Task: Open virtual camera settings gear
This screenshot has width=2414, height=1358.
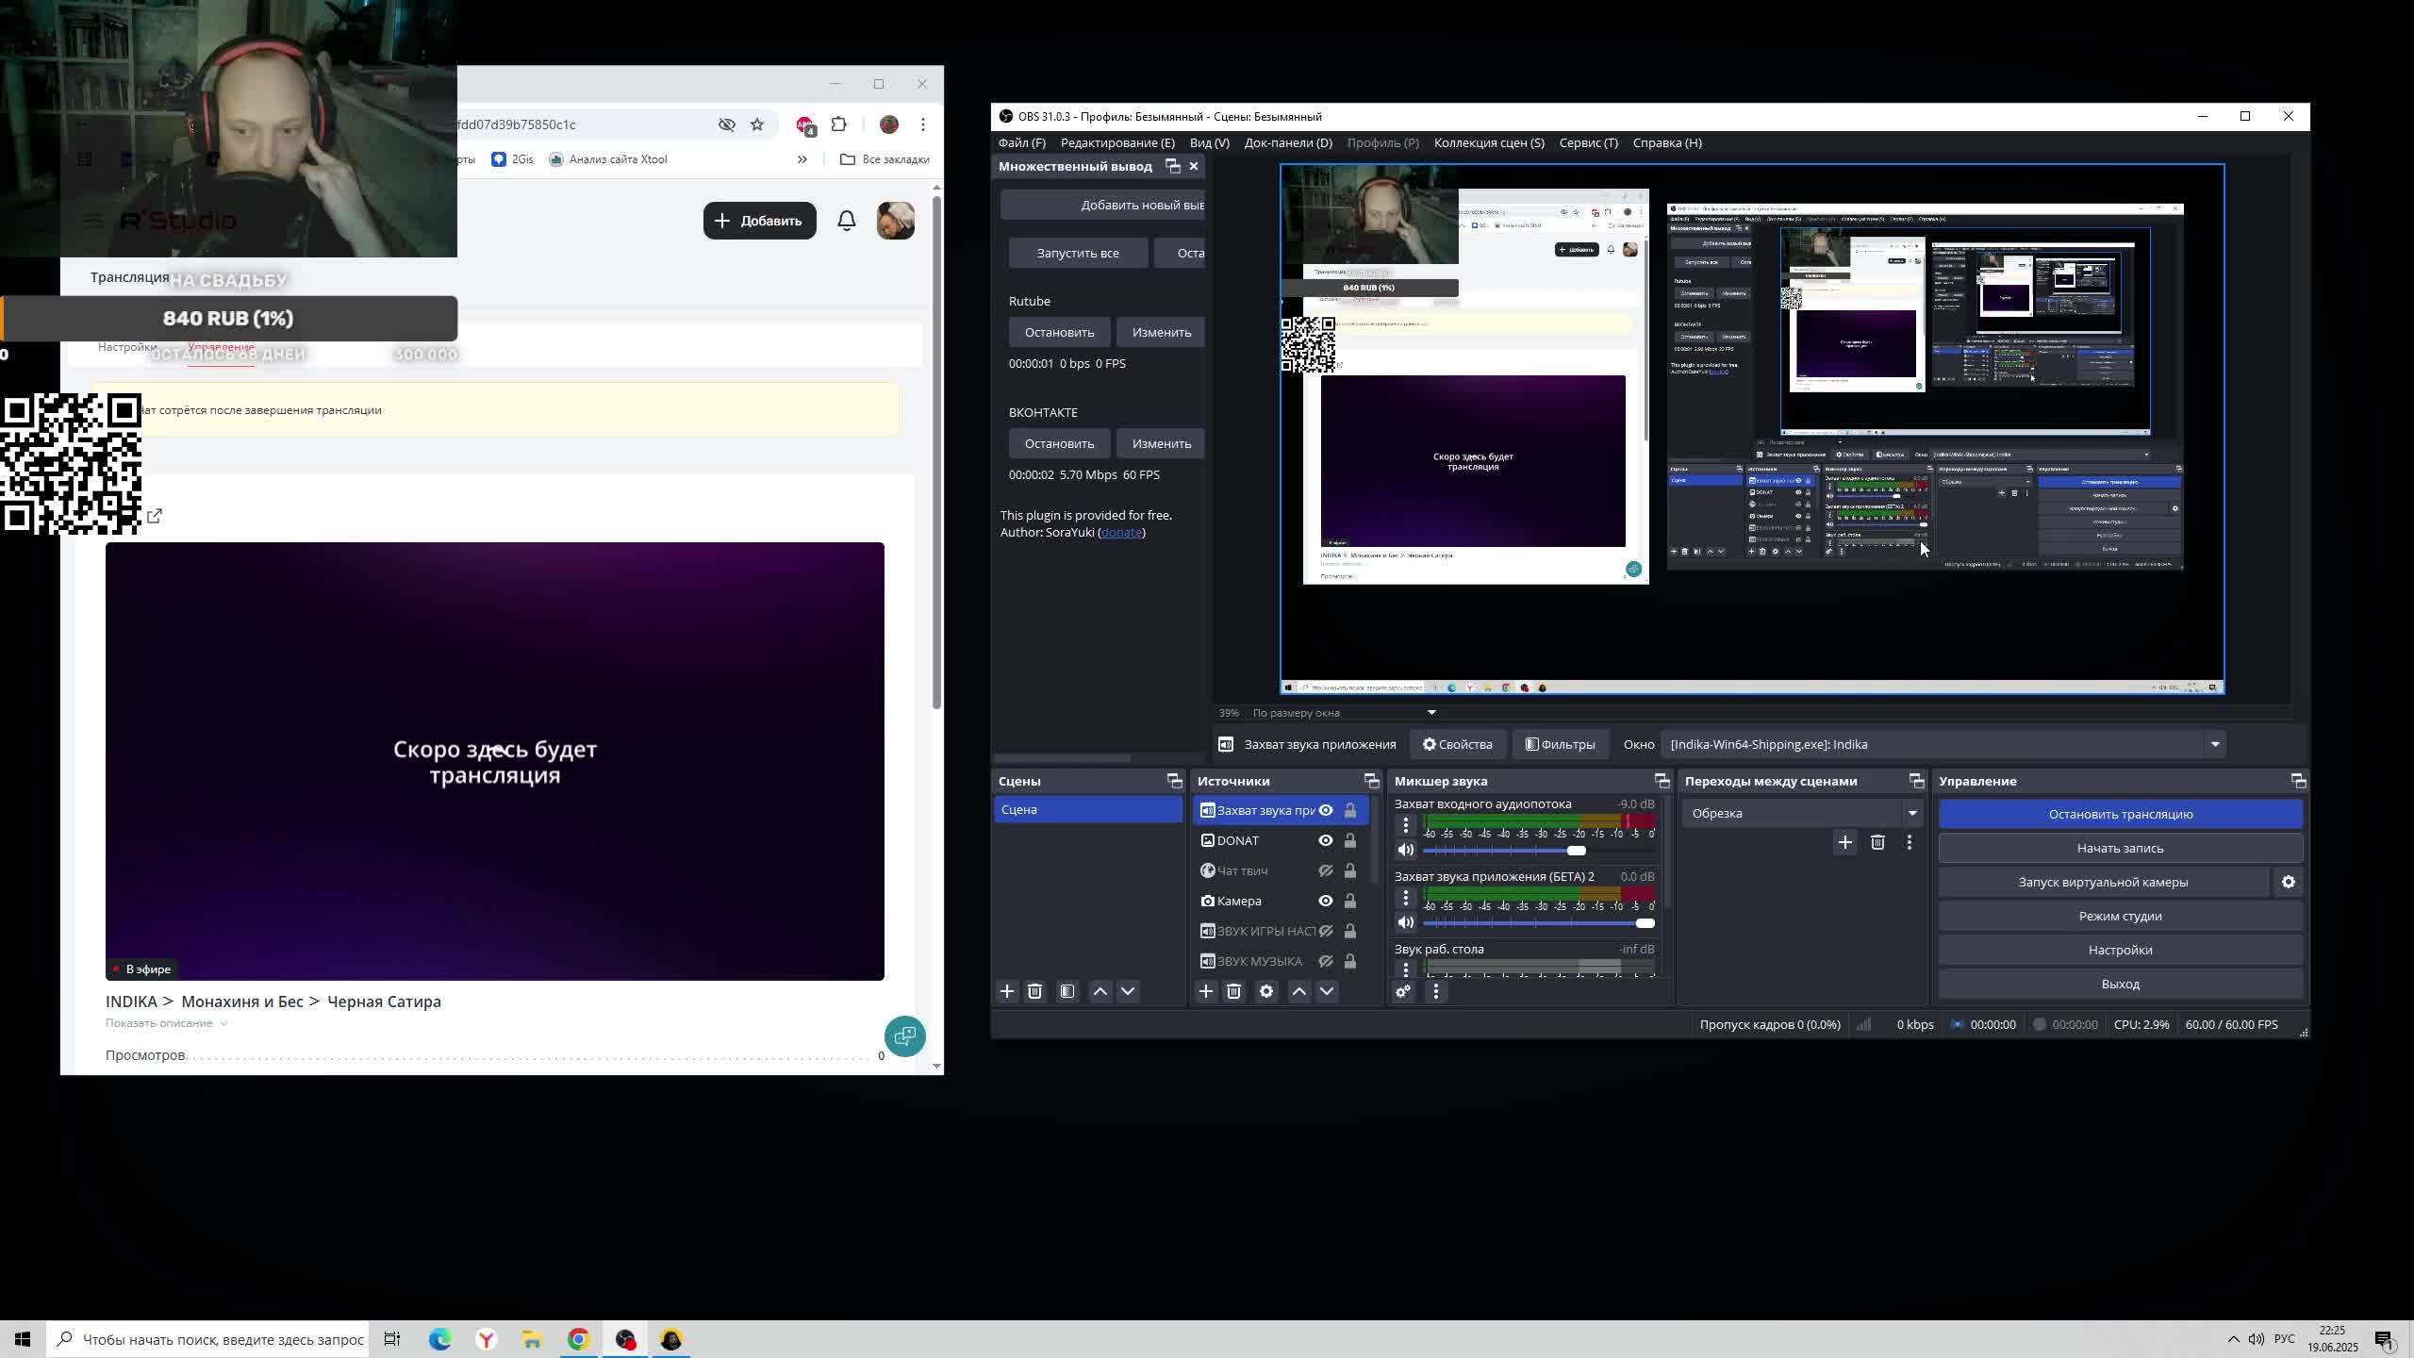Action: [2289, 882]
